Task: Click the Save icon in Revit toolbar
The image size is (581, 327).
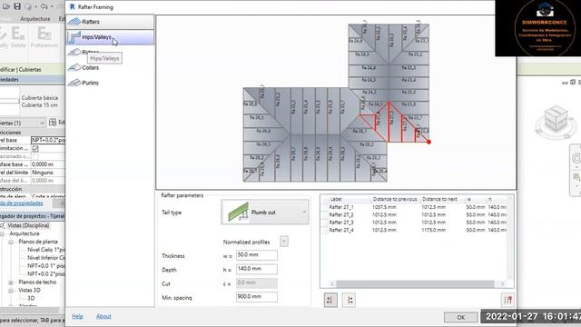Action: pos(17,6)
